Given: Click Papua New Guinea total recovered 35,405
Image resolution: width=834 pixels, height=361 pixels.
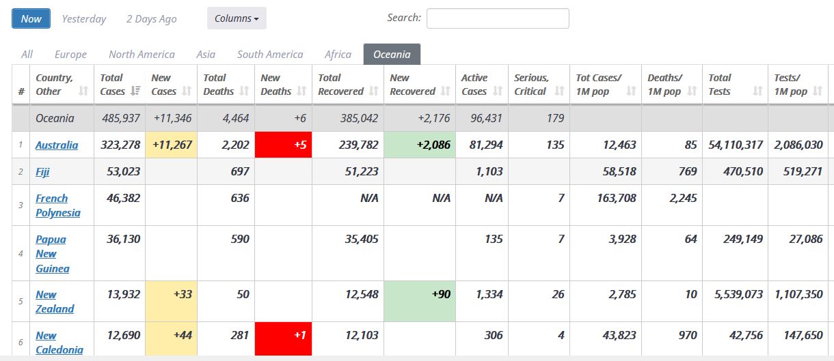Looking at the screenshot, I should click(361, 240).
